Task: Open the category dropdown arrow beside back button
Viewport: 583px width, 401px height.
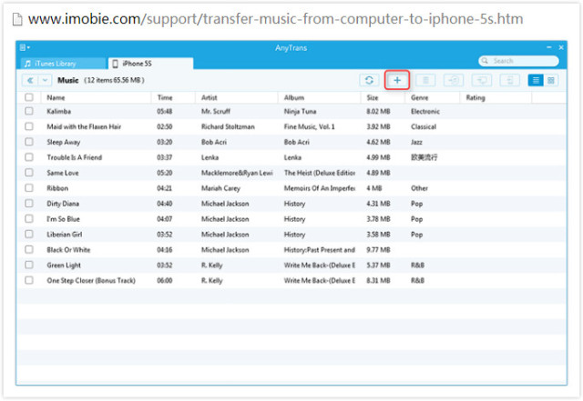Action: pos(45,80)
